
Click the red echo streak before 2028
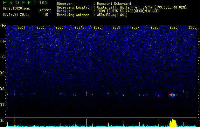[158, 97]
